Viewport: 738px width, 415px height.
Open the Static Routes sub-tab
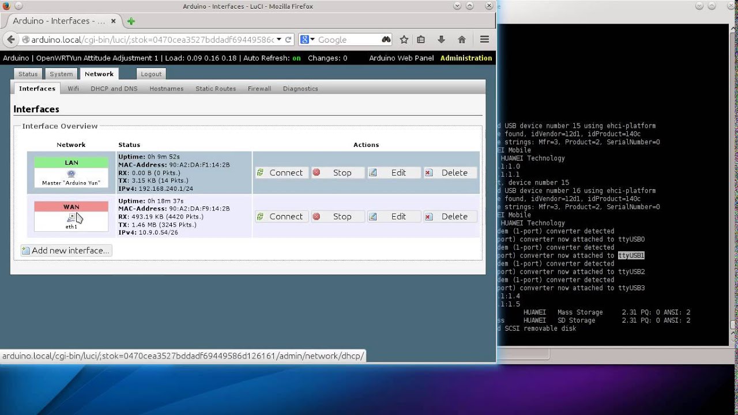pyautogui.click(x=216, y=89)
